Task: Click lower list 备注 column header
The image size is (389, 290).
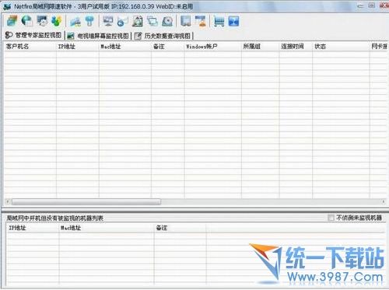Action: pos(180,228)
